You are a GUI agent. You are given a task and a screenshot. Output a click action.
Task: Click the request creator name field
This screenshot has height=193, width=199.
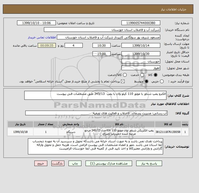coord(109,37)
